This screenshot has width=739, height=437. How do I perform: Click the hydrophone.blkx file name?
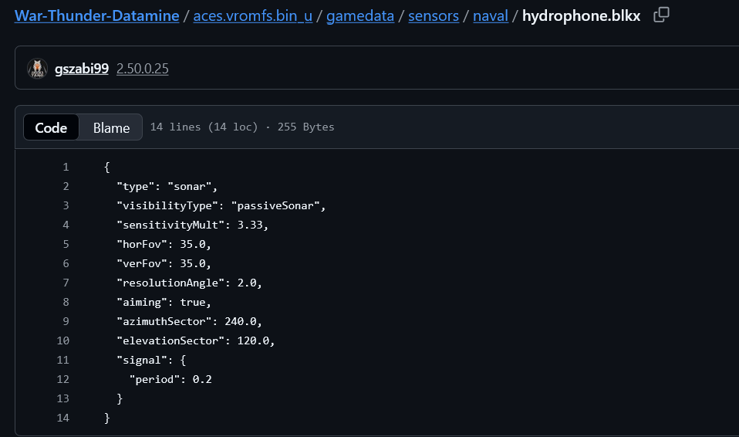581,15
